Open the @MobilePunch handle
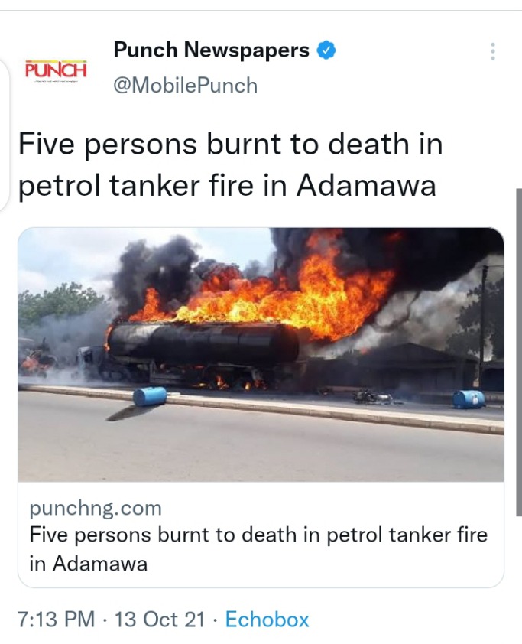The image size is (522, 644). point(185,86)
